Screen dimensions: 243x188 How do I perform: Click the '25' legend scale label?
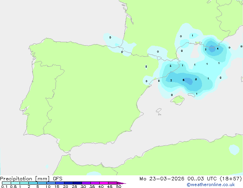point(74,186)
